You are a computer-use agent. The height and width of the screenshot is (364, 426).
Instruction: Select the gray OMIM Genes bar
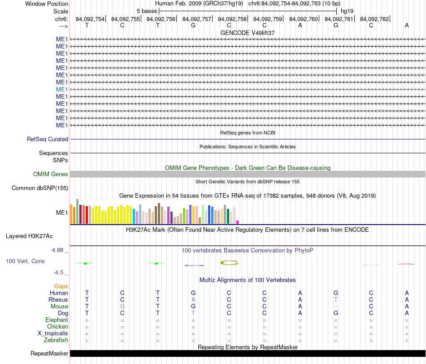248,174
